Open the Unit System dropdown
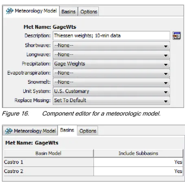The image size is (185, 184). tap(111, 91)
